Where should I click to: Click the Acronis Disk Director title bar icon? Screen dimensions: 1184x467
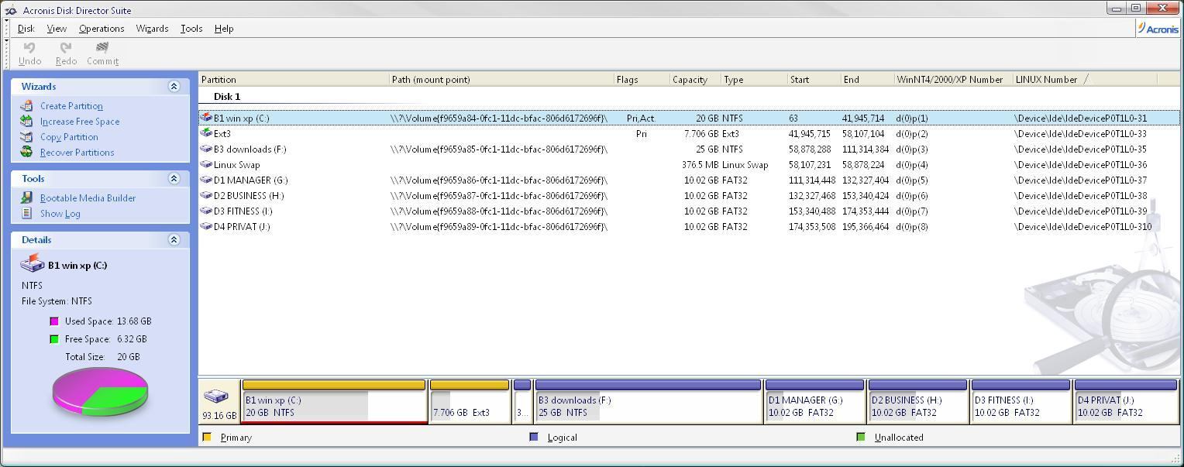(x=11, y=10)
